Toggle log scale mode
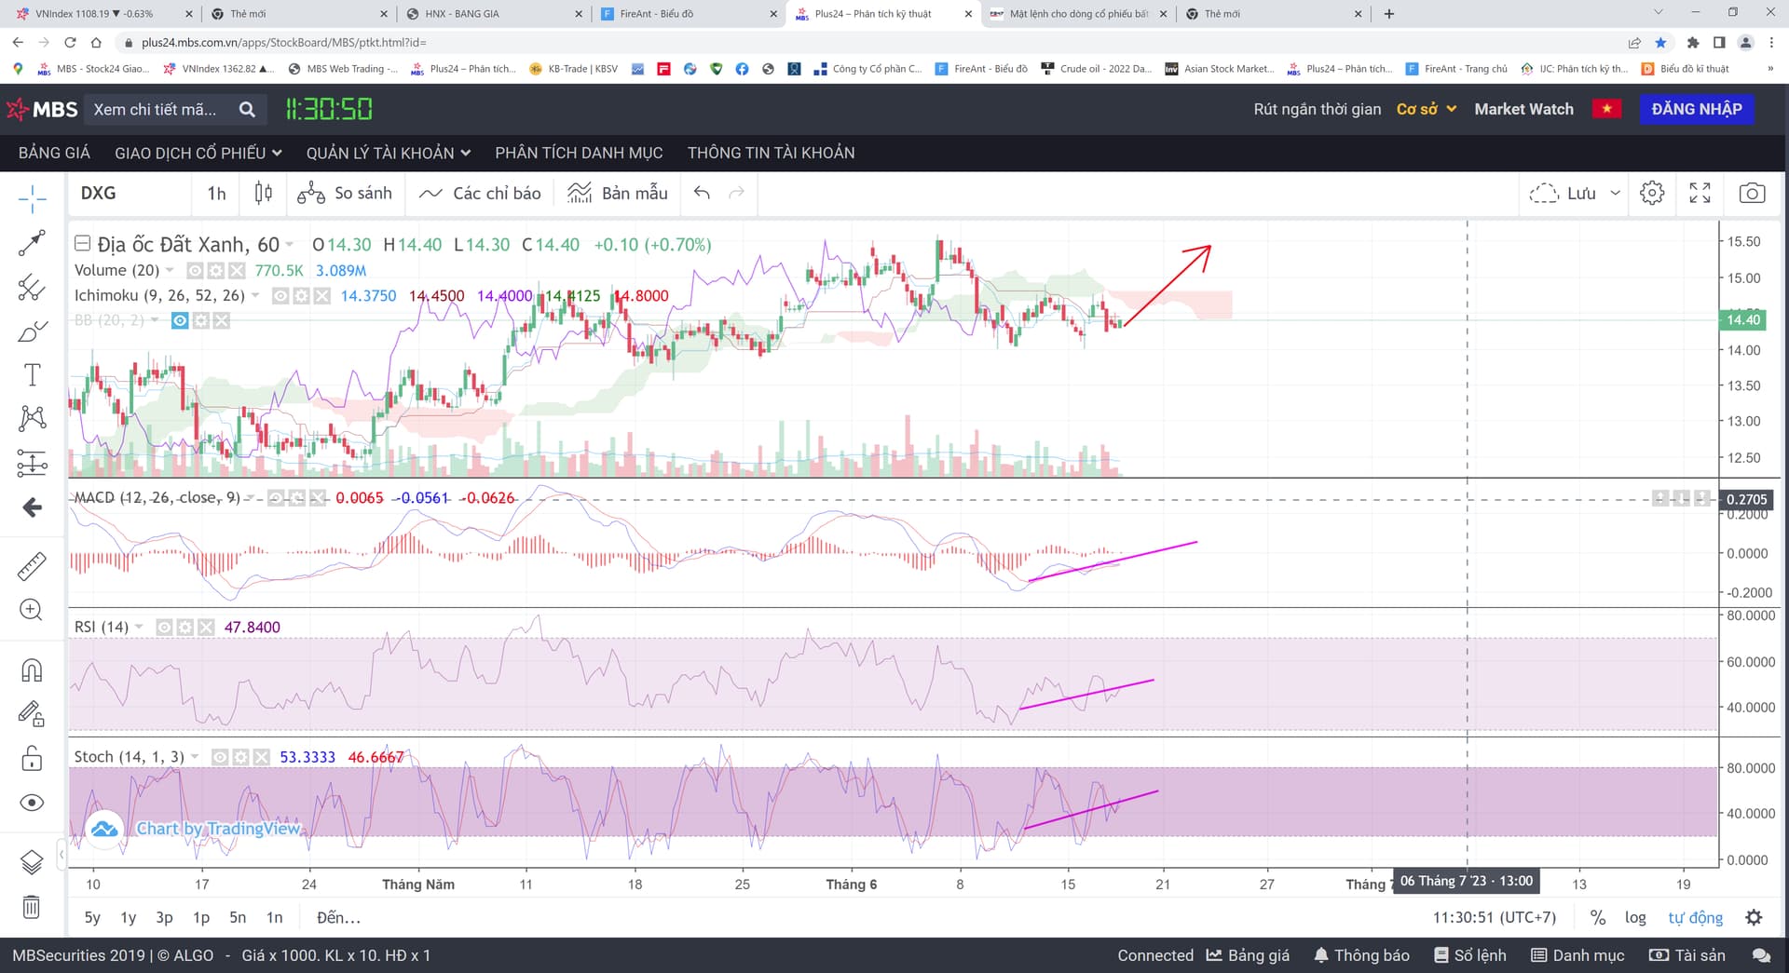The height and width of the screenshot is (973, 1789). pyautogui.click(x=1635, y=918)
